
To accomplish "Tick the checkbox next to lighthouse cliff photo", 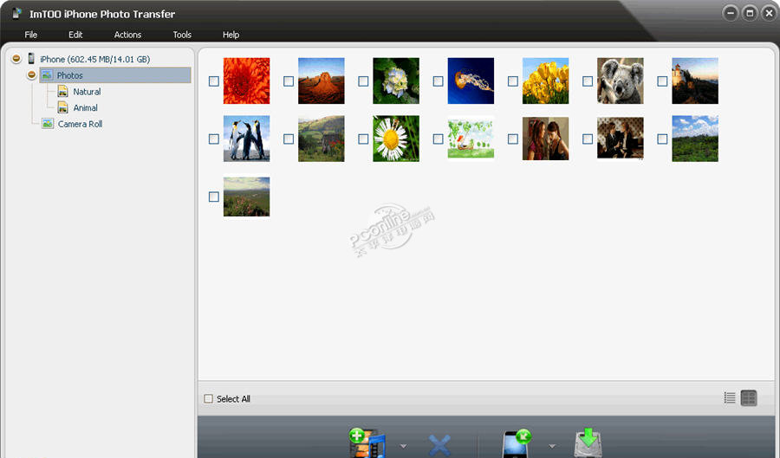I will [662, 81].
